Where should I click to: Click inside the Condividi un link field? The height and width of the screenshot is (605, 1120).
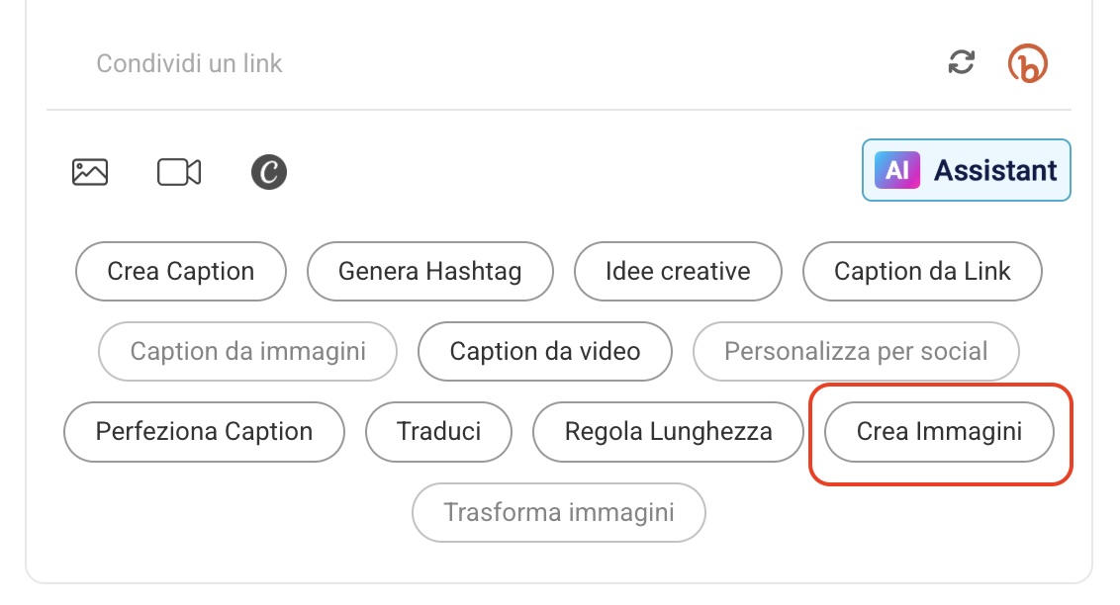tap(396, 64)
